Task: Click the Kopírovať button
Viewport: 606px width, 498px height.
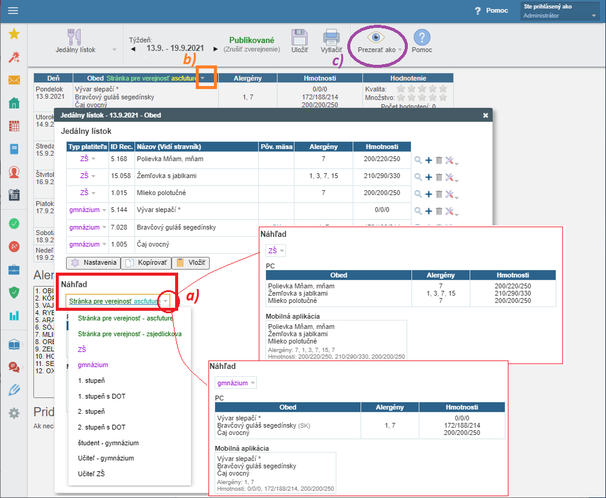Action: (x=146, y=263)
